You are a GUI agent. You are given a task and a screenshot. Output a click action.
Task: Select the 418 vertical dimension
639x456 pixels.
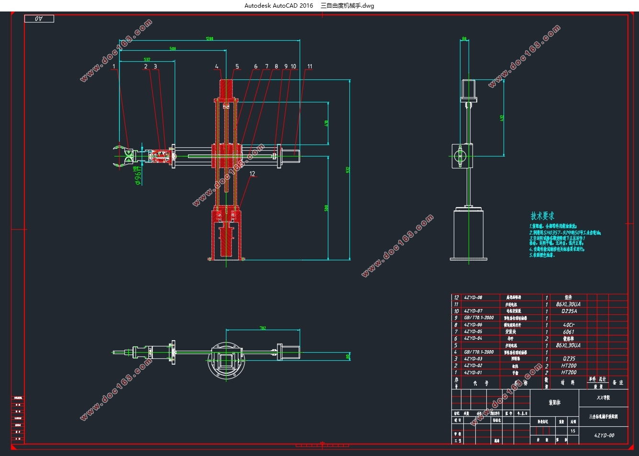(x=326, y=123)
